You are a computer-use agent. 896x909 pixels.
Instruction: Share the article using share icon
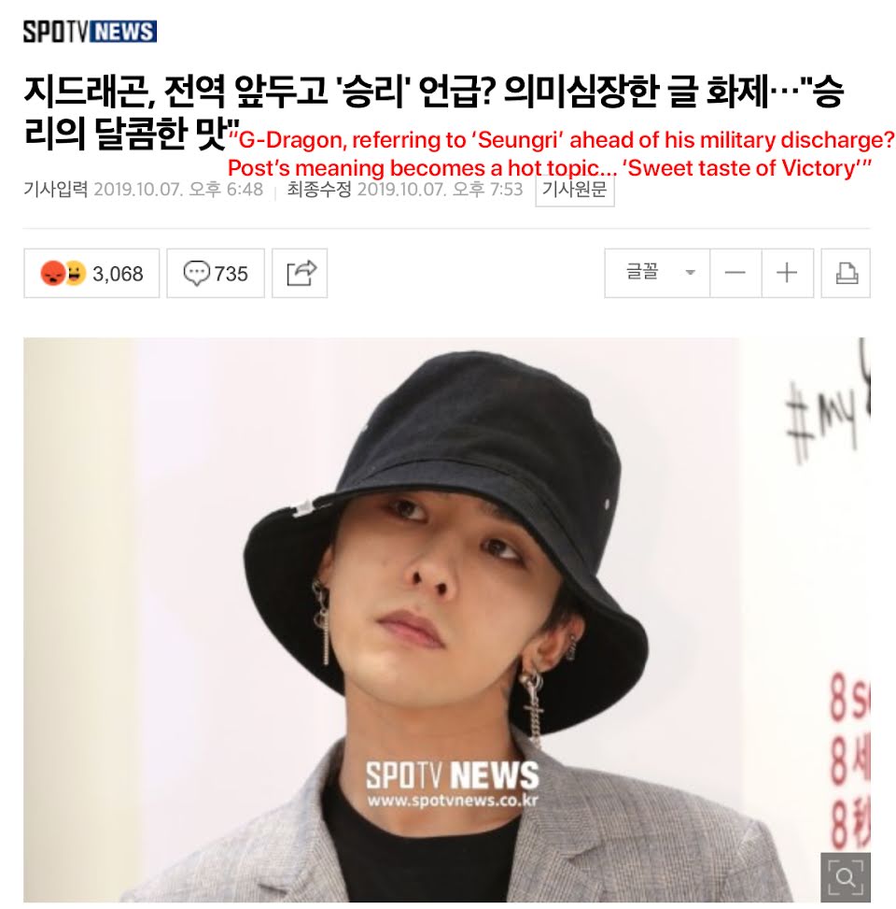click(300, 273)
